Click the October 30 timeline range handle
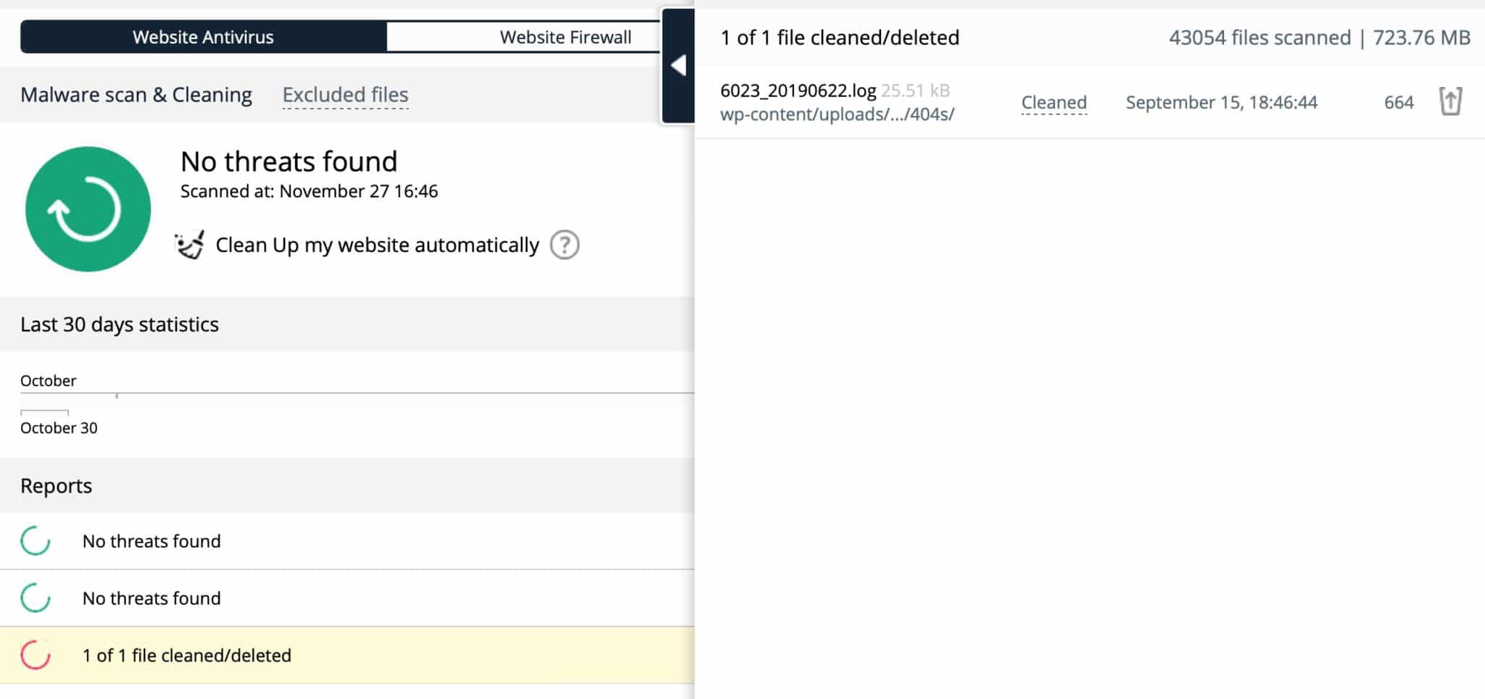The height and width of the screenshot is (699, 1485). (45, 413)
